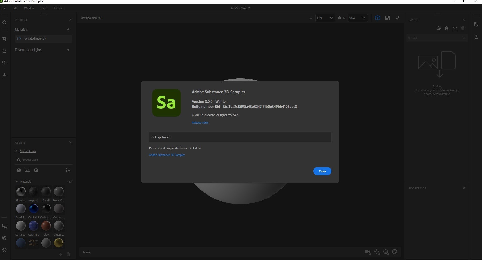Open the License menu
482x260 pixels.
pos(59,8)
